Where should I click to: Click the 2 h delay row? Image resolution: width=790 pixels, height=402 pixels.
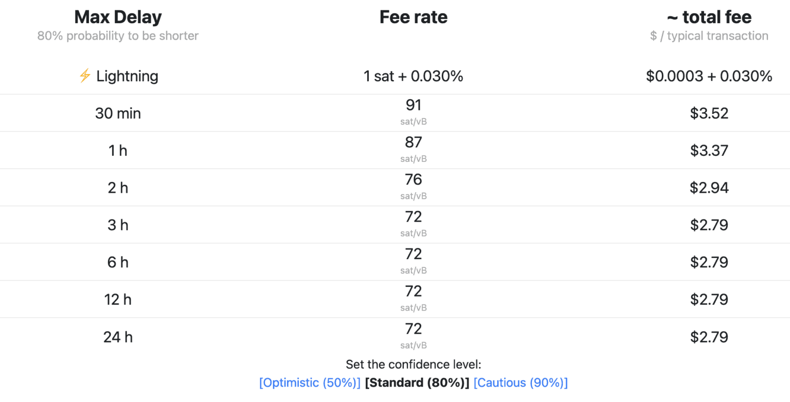point(118,188)
